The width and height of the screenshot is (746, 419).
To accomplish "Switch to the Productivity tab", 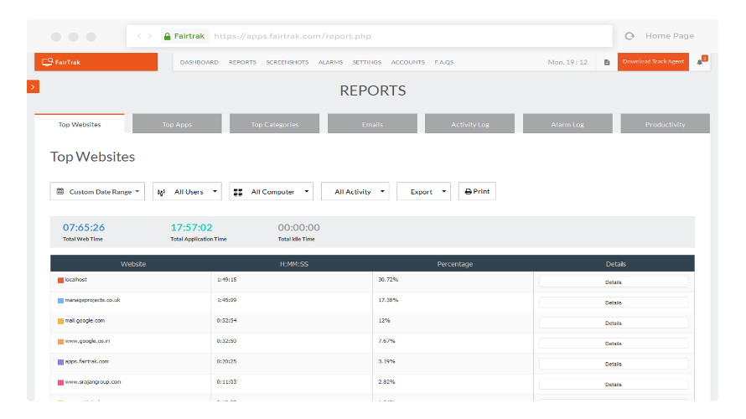I will point(666,124).
